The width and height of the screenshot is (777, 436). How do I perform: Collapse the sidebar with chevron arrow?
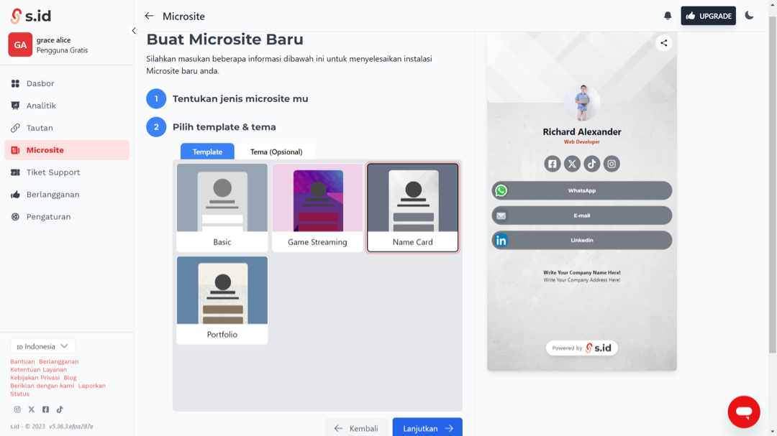coord(133,31)
